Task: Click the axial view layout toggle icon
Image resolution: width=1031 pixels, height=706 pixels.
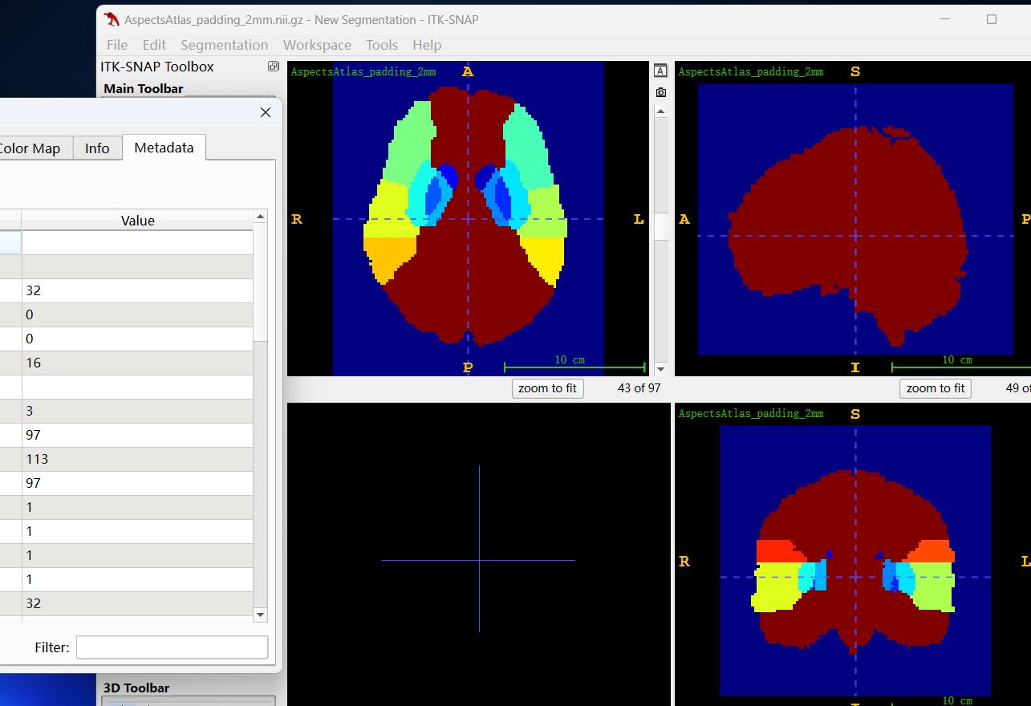Action: 660,71
